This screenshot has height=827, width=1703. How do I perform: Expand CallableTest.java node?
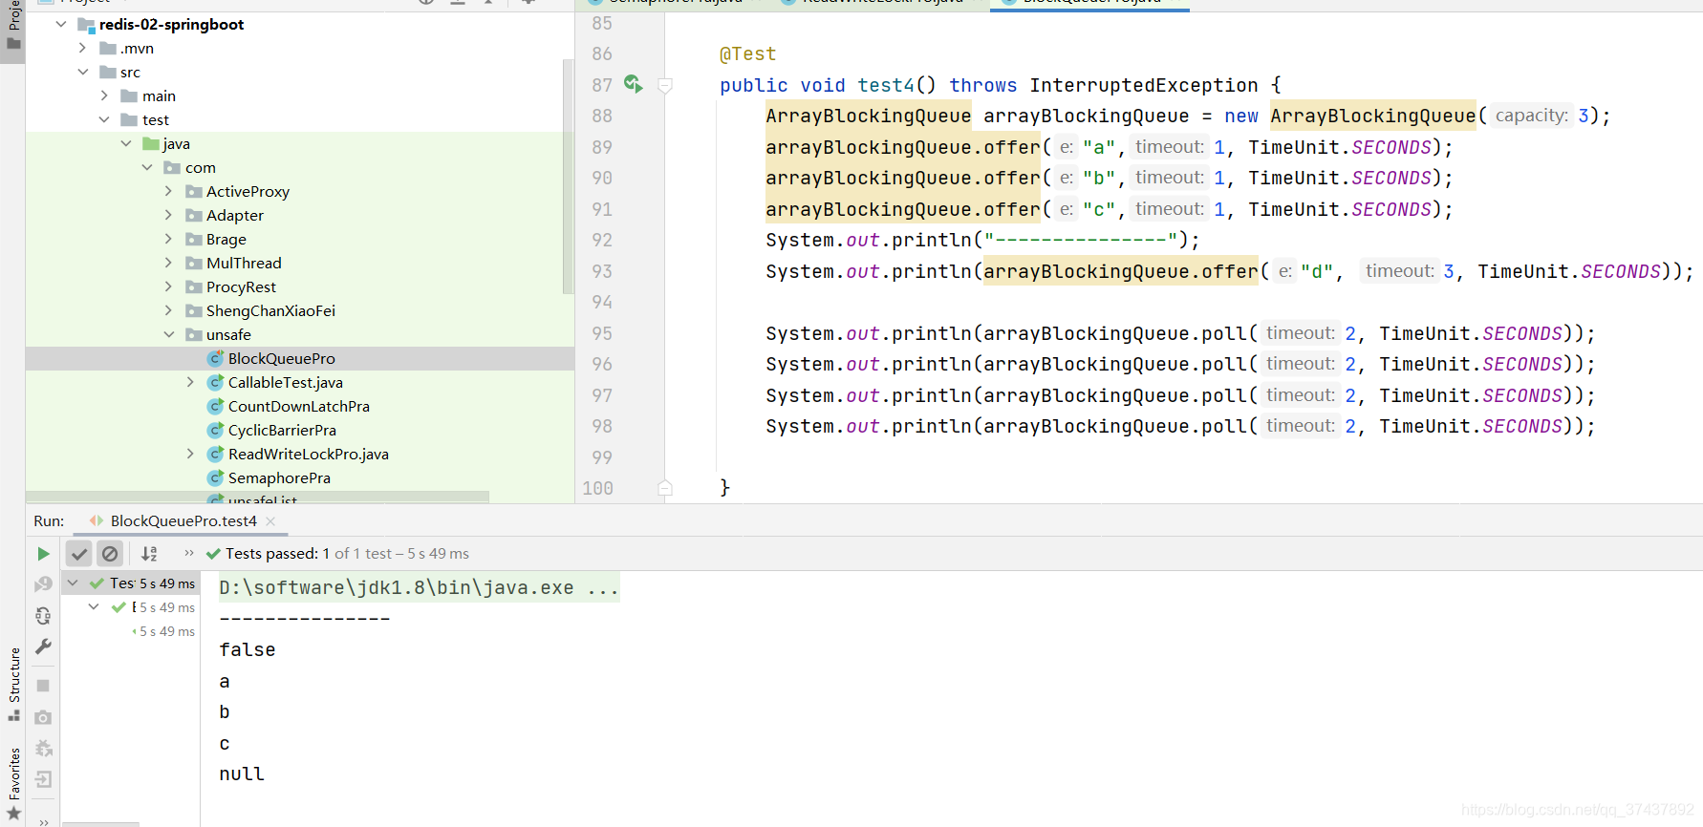point(190,382)
